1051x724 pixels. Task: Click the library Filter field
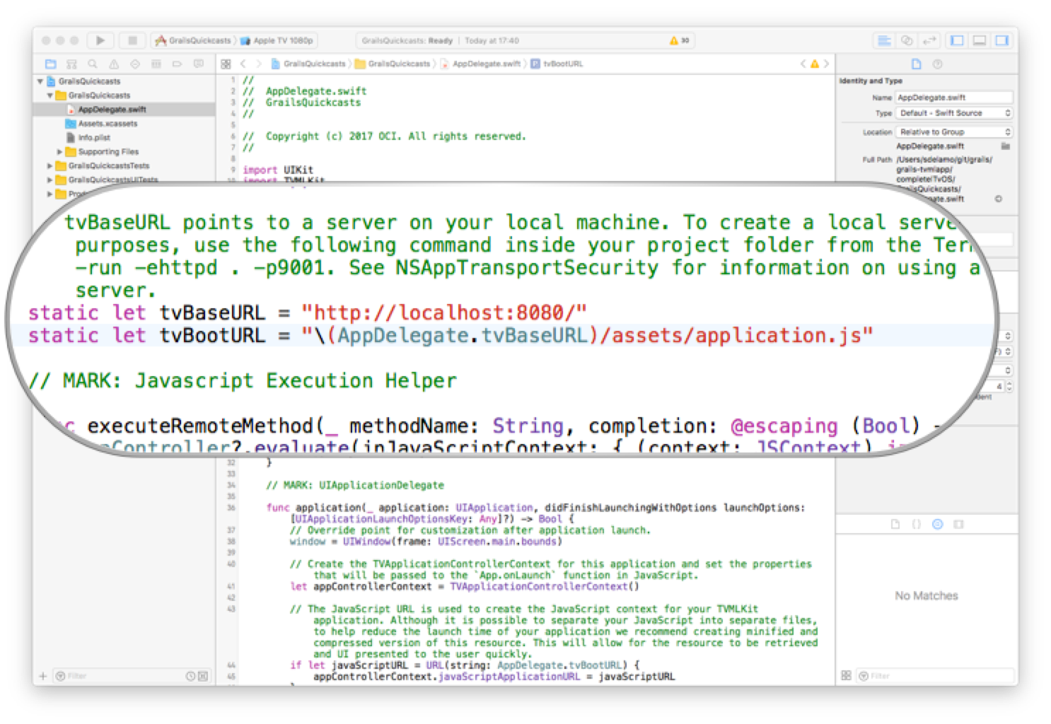(x=934, y=676)
